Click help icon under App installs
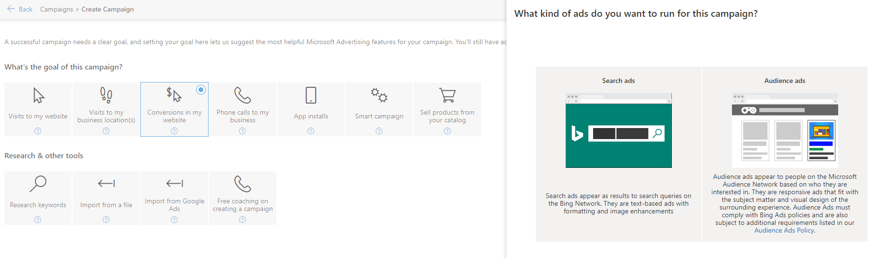Screen dimensions: 892x258 point(311,131)
